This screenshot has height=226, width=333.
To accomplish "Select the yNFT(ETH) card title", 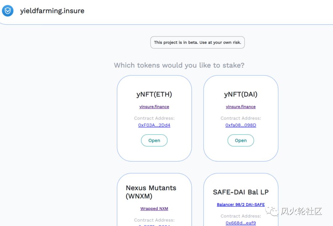I will click(x=154, y=94).
